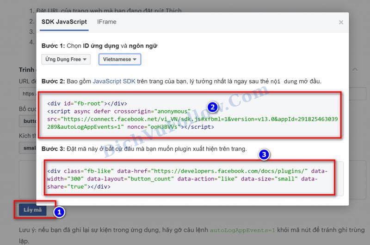
Task: Click the autoLogAppEvents=1 code text in note
Action: click(x=242, y=229)
